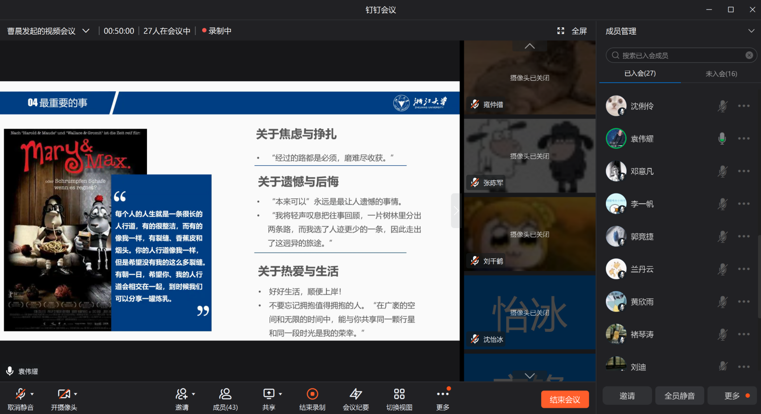Unmute with the 取消静音 microphone icon
The width and height of the screenshot is (761, 414).
click(20, 394)
